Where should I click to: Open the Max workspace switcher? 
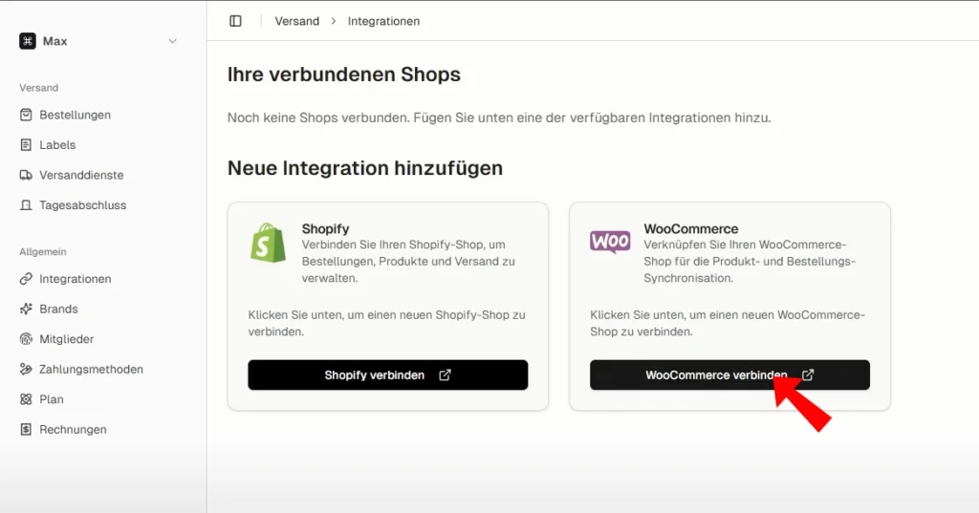tap(98, 41)
